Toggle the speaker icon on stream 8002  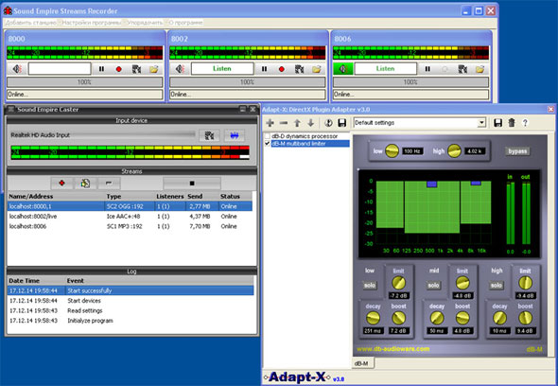coord(180,69)
